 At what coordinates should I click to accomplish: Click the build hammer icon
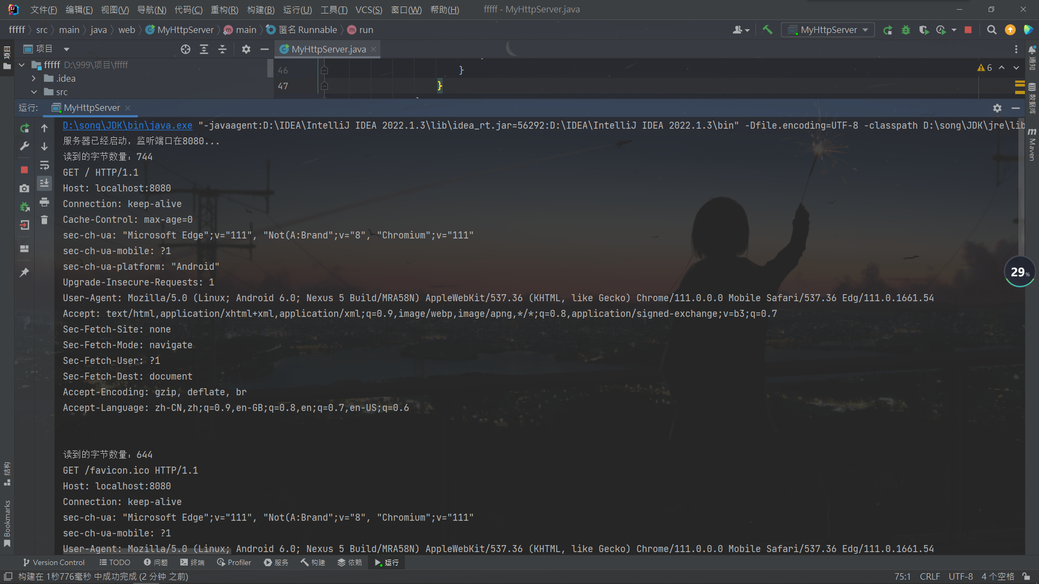[x=767, y=30]
